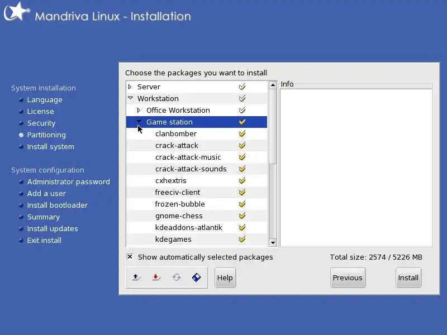The image size is (447, 335).
Task: Select kdegames in the package list
Action: pyautogui.click(x=173, y=240)
